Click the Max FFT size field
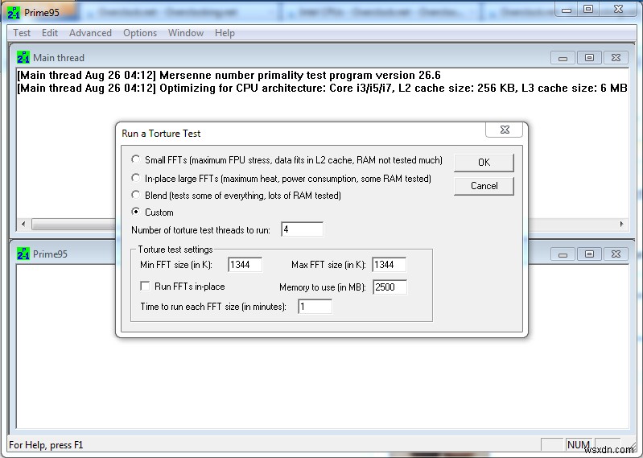The image size is (643, 458). tap(390, 265)
